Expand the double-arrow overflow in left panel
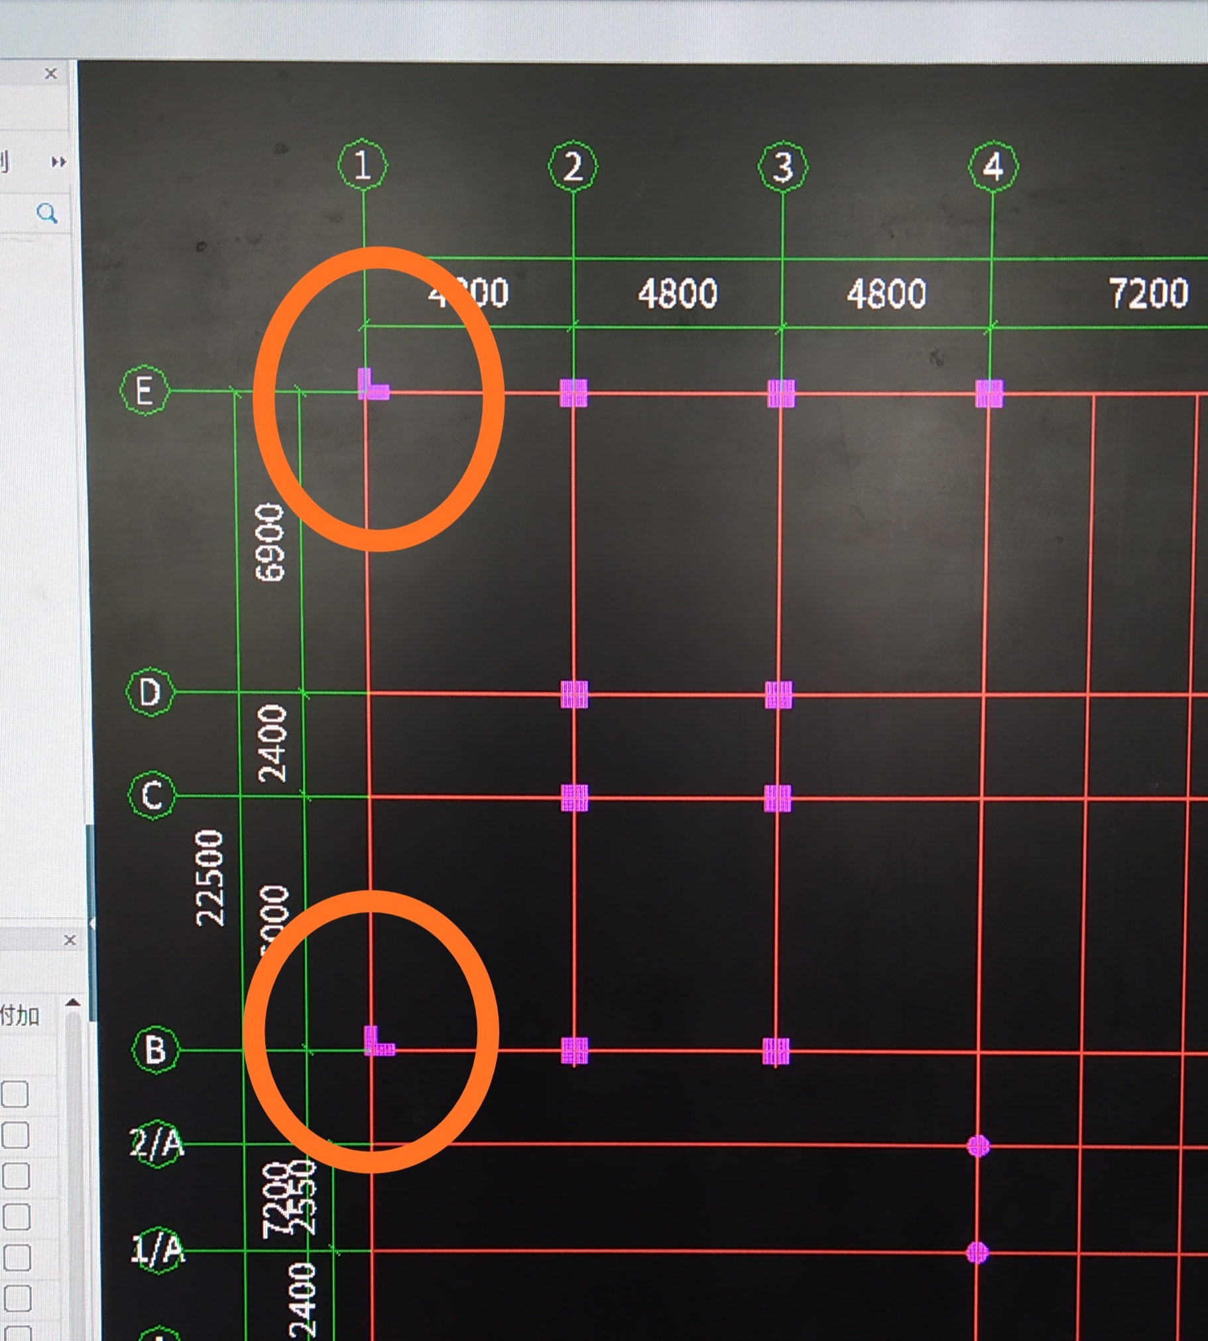1208x1341 pixels. 59,162
